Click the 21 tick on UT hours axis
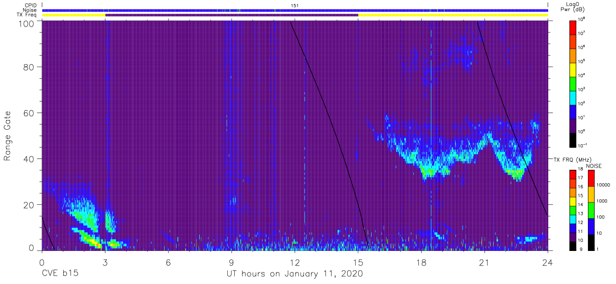This screenshot has width=616, height=284. 485,261
